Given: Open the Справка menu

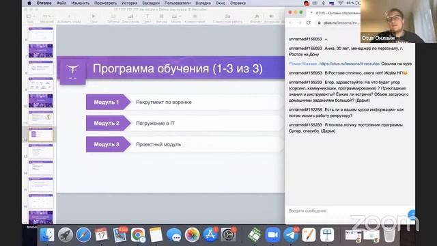Looking at the screenshot, I should point(238,3).
